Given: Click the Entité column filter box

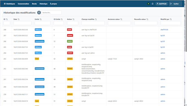Looking at the screenshot, I should click(x=43, y=23).
